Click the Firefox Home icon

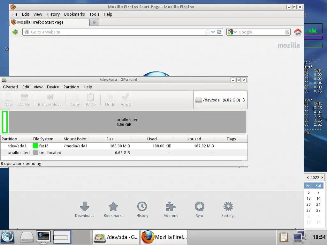(298, 32)
